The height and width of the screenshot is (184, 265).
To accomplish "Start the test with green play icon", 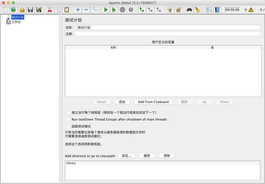I will (106, 10).
